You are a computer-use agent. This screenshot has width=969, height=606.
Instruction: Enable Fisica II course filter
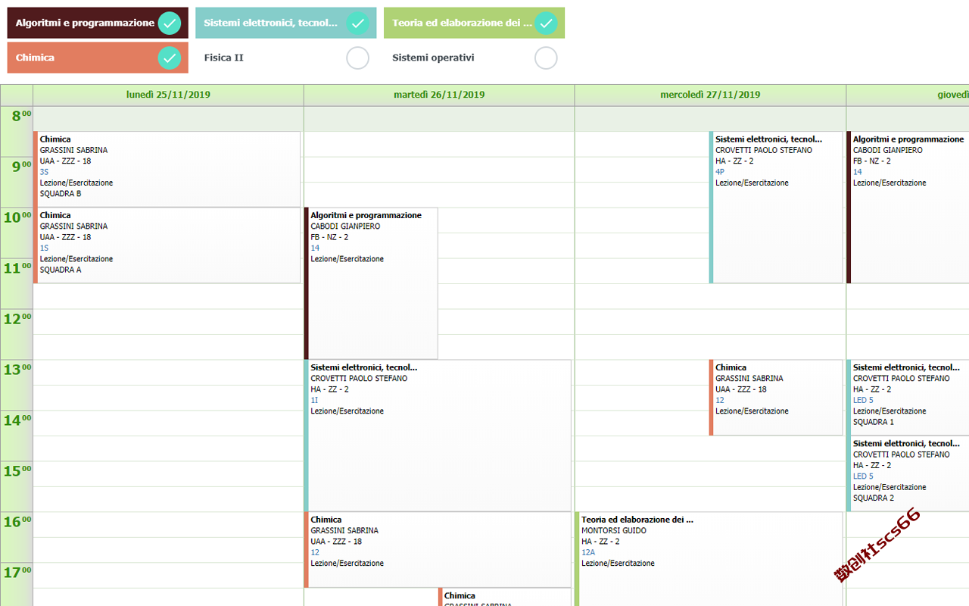coord(357,58)
